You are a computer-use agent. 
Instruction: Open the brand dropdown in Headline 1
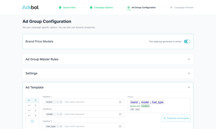tap(58, 102)
